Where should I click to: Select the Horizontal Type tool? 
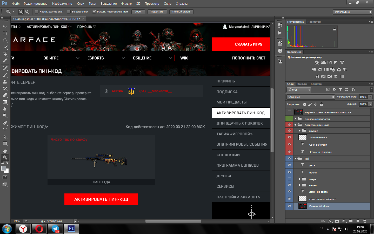click(x=5, y=130)
